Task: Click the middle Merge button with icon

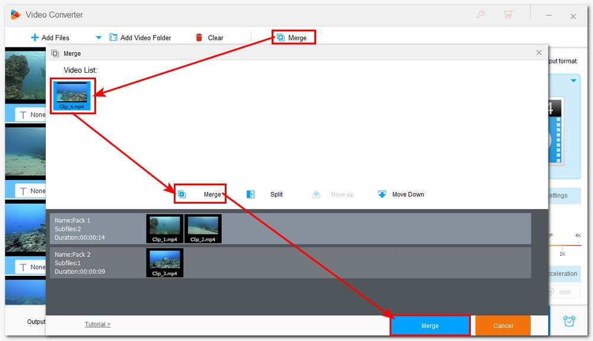Action: click(x=200, y=194)
